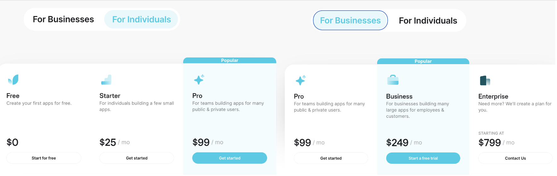Click the Business plan briefcase icon
This screenshot has height=176, width=557.
[393, 80]
